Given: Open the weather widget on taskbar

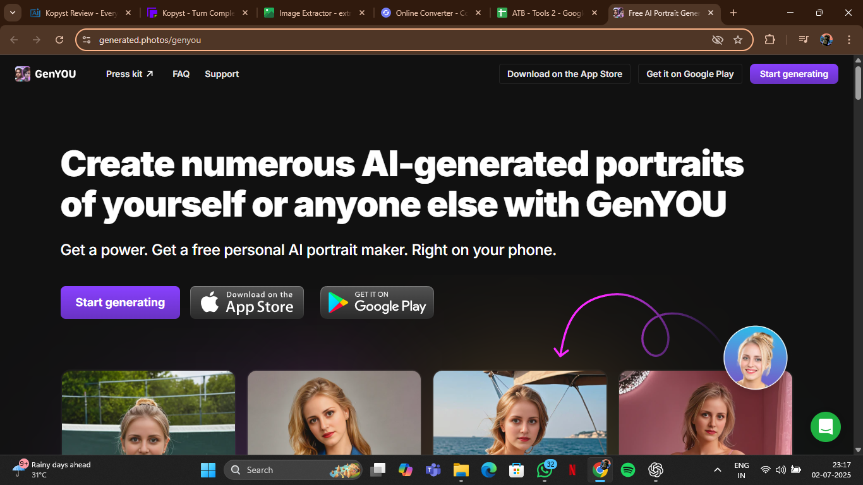Looking at the screenshot, I should pyautogui.click(x=52, y=470).
